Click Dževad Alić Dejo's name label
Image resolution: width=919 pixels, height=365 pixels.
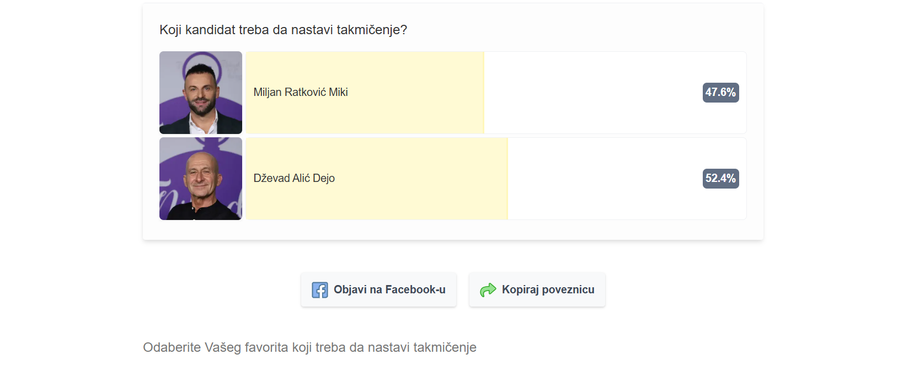(x=295, y=178)
